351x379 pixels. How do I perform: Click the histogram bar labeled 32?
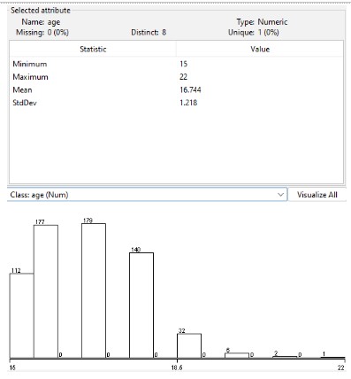(x=189, y=346)
